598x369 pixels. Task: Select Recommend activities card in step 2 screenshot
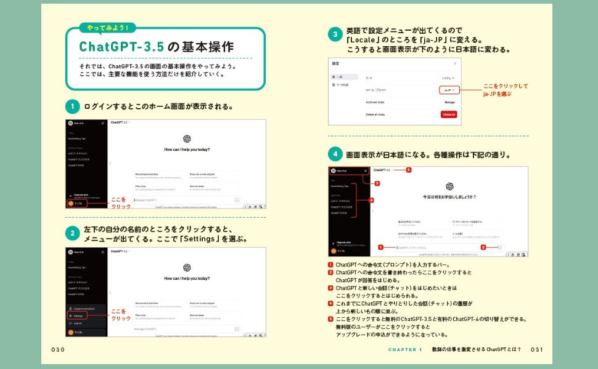coord(158,304)
